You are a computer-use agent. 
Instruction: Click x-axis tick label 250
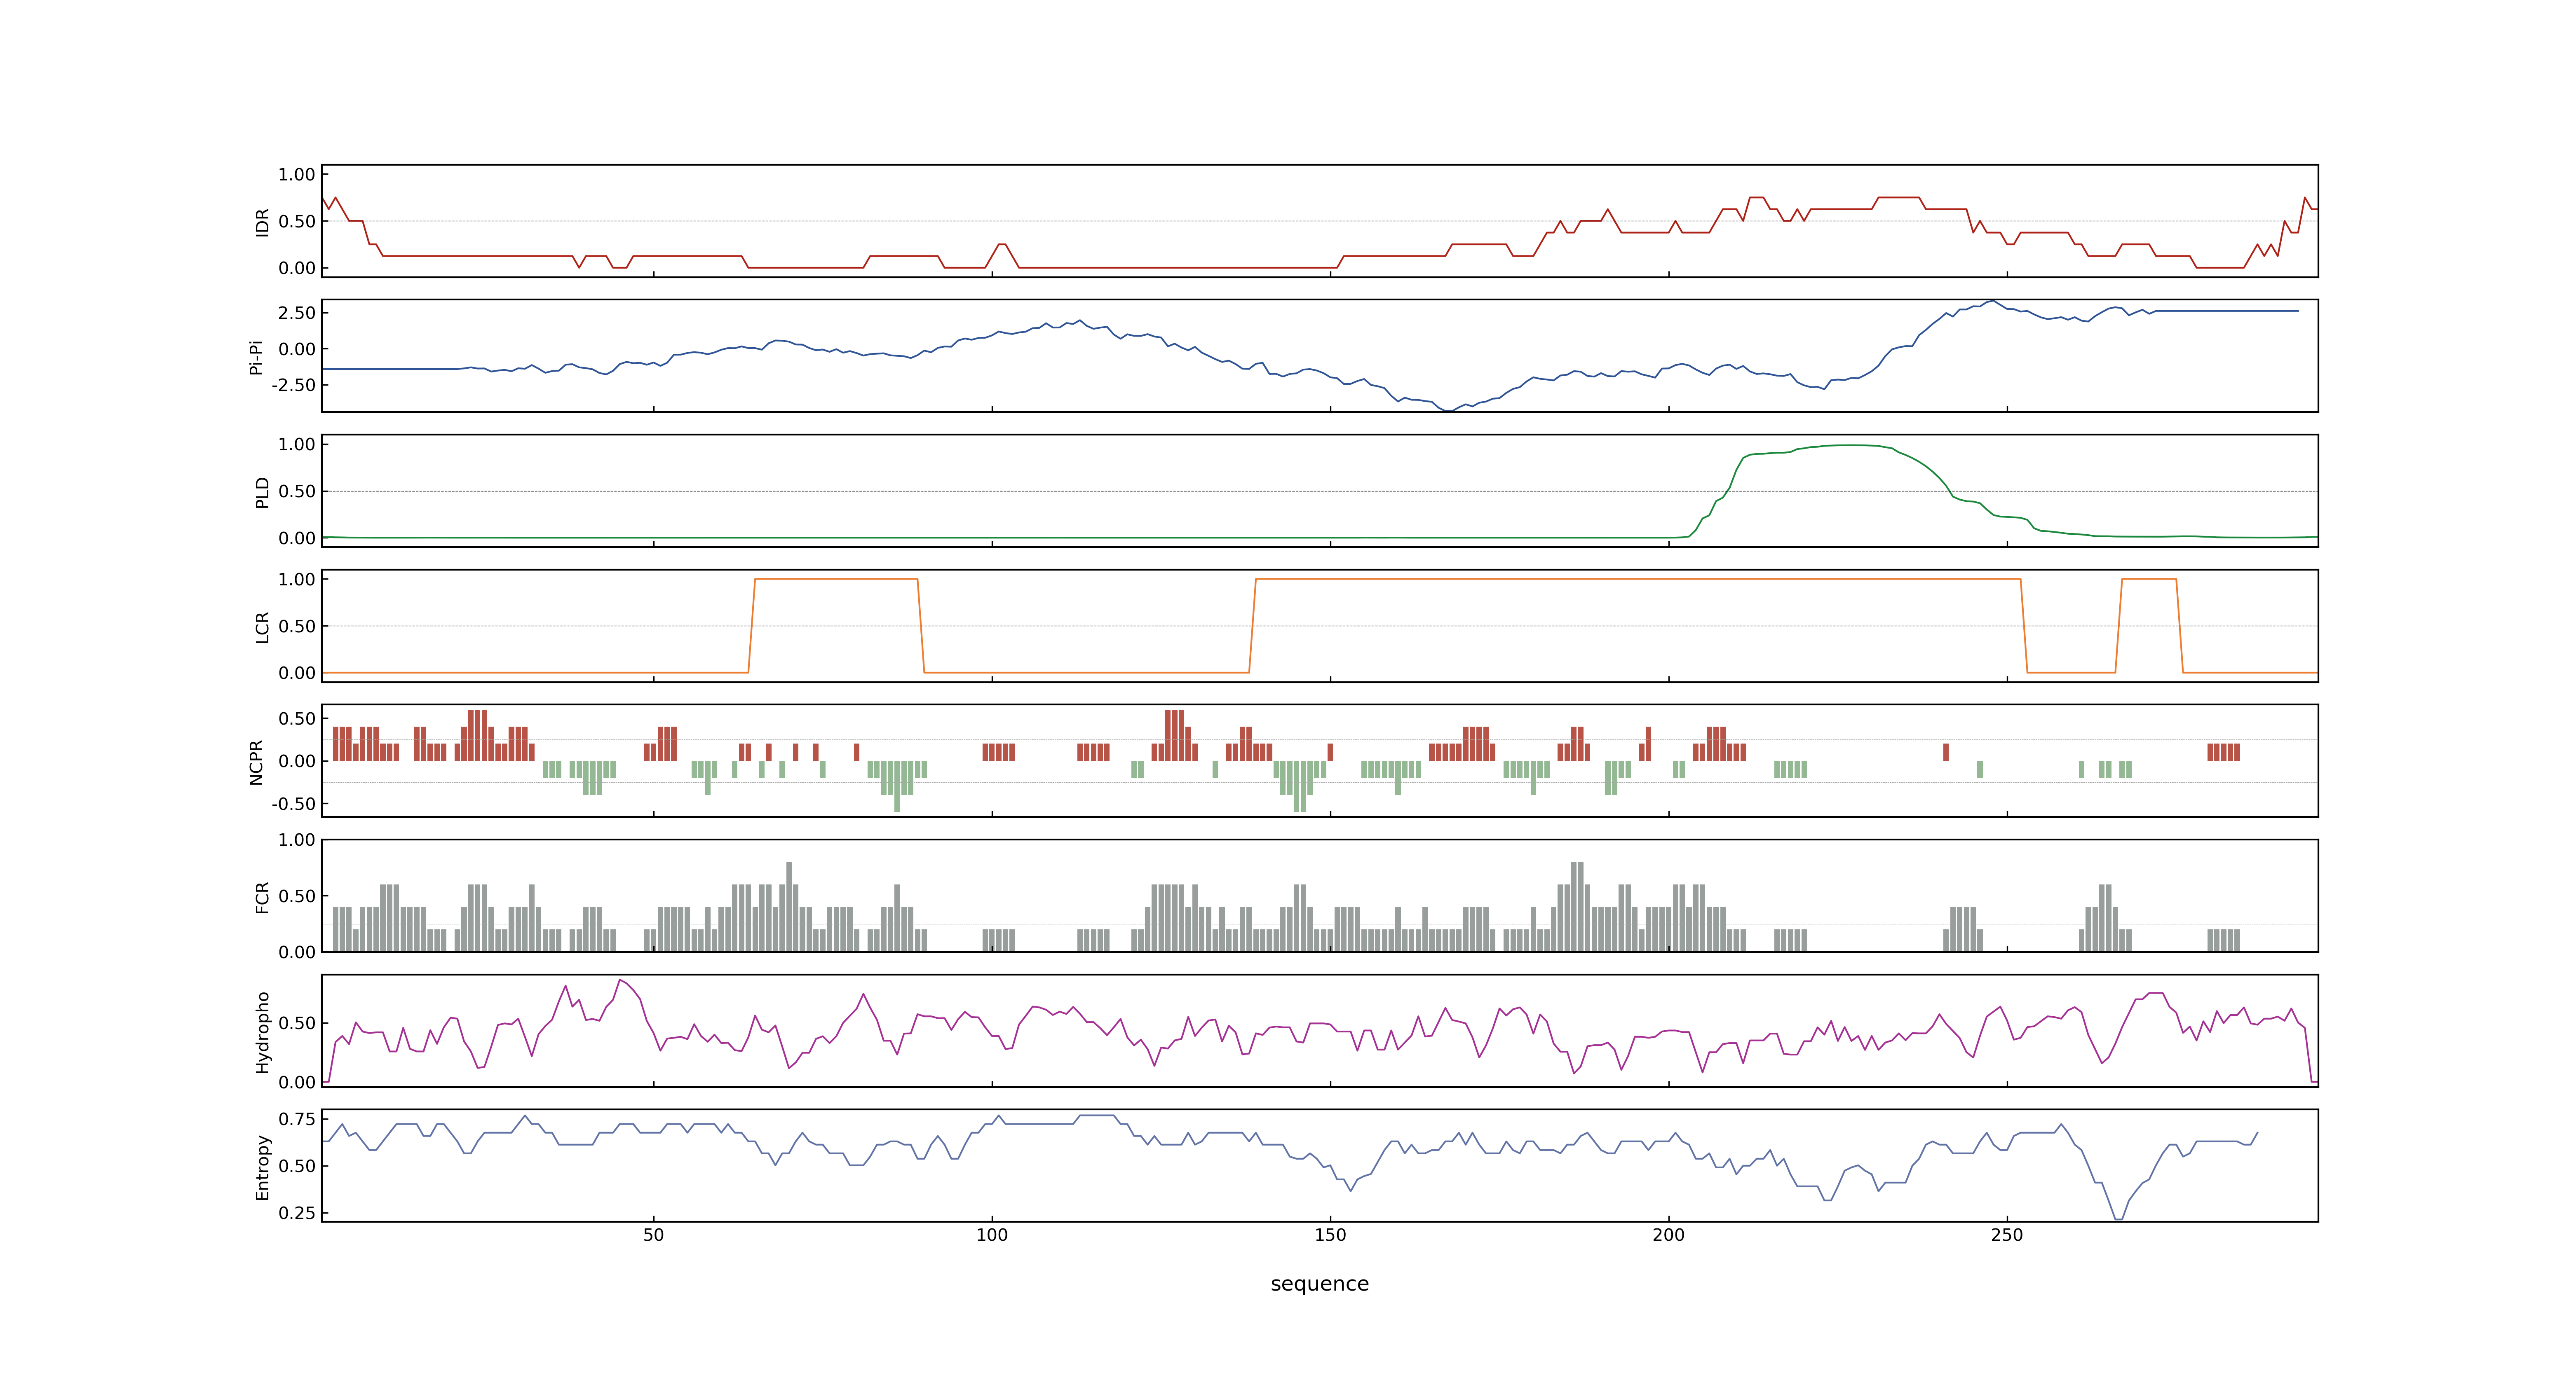click(2006, 1235)
